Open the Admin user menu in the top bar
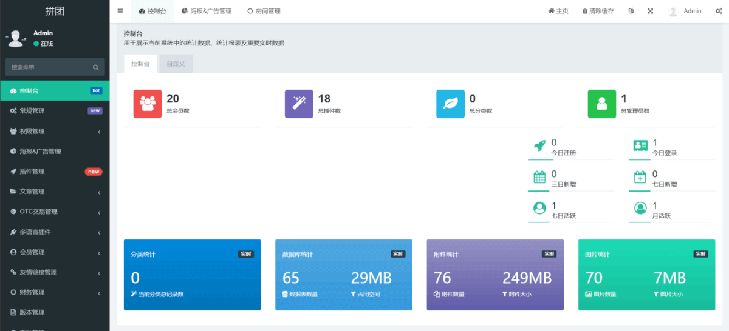The width and height of the screenshot is (729, 331). (685, 11)
